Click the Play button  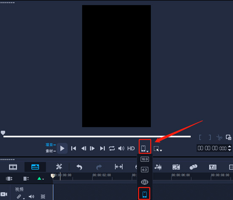tap(62, 148)
